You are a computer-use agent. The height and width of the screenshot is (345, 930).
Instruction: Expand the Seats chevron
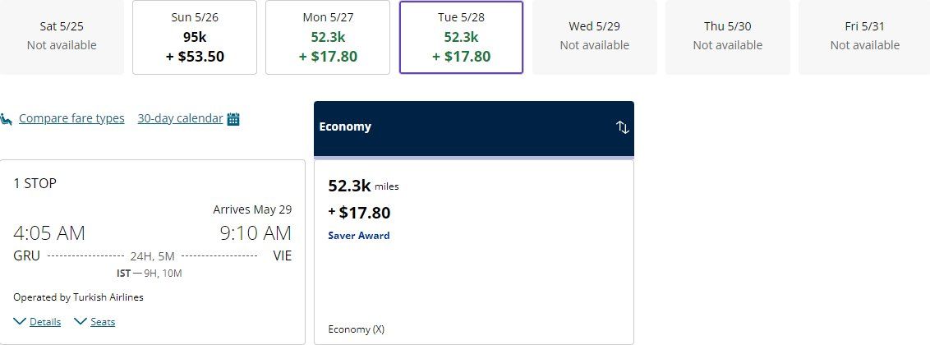[x=81, y=321]
